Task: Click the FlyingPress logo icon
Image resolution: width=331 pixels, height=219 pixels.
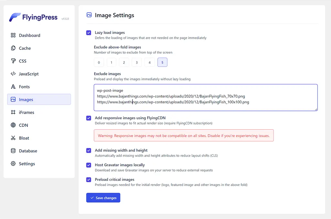Action: 15,17
